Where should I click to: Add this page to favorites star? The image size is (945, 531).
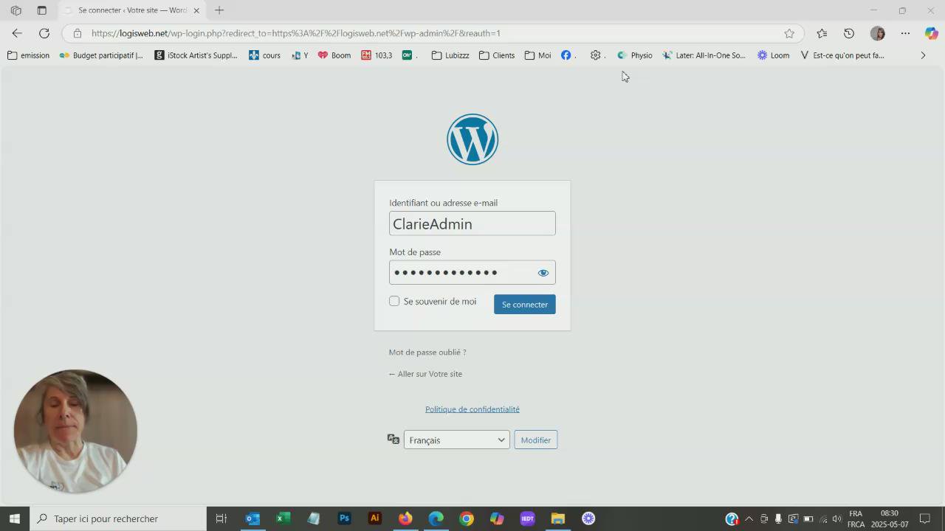[789, 33]
